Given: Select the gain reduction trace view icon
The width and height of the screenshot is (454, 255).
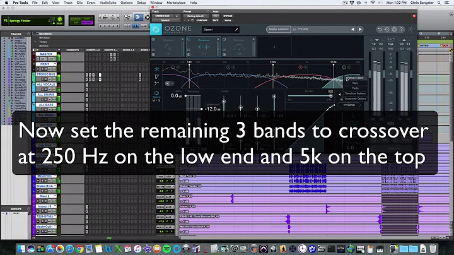Looking at the screenshot, I should click(156, 76).
